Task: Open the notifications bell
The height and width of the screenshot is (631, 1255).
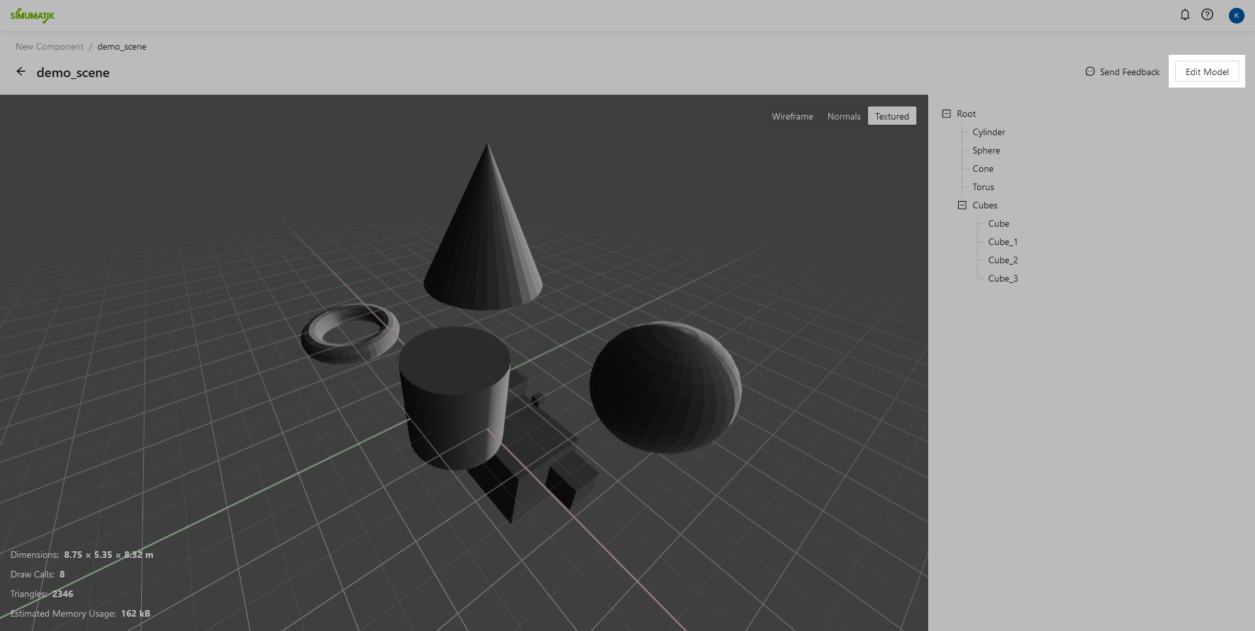Action: tap(1185, 14)
